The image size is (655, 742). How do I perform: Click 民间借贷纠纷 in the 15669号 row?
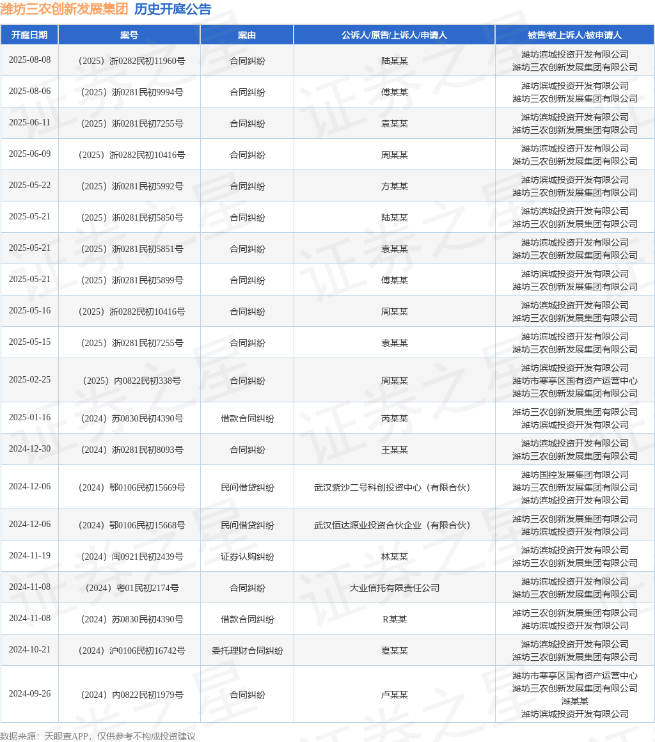click(x=247, y=487)
